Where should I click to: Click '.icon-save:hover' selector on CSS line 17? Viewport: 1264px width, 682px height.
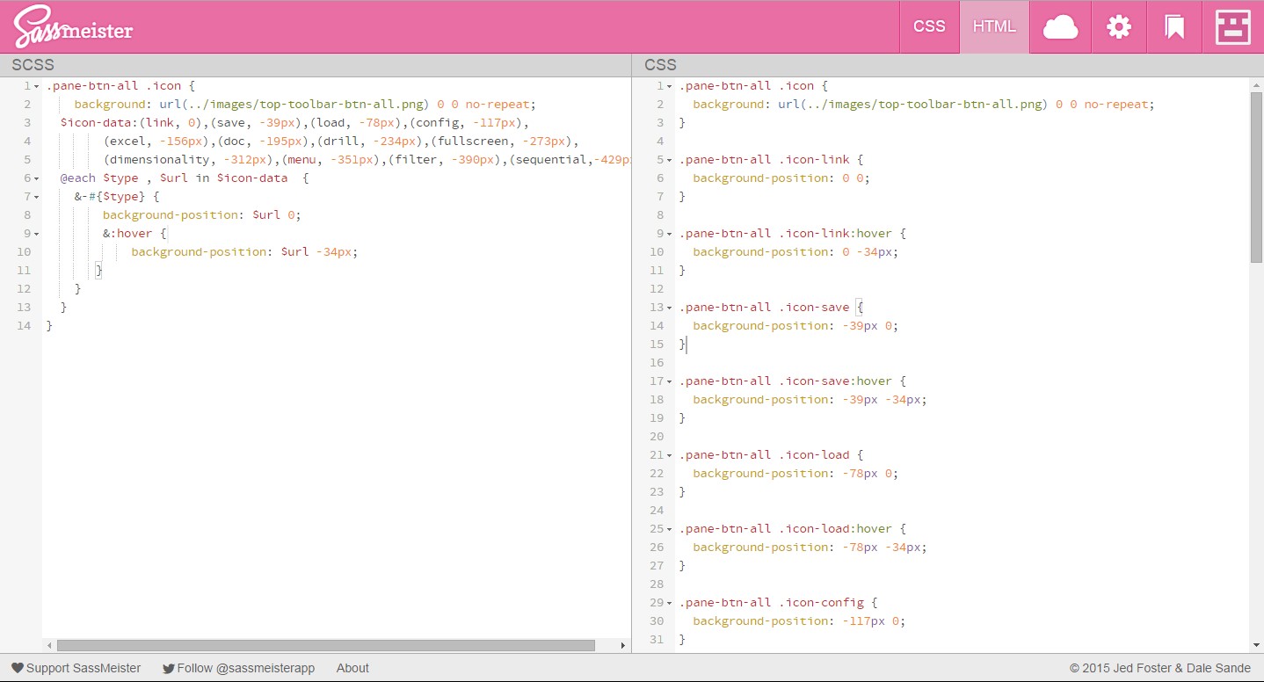coord(836,381)
